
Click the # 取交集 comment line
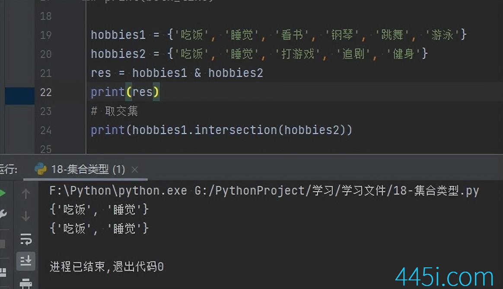click(x=115, y=111)
